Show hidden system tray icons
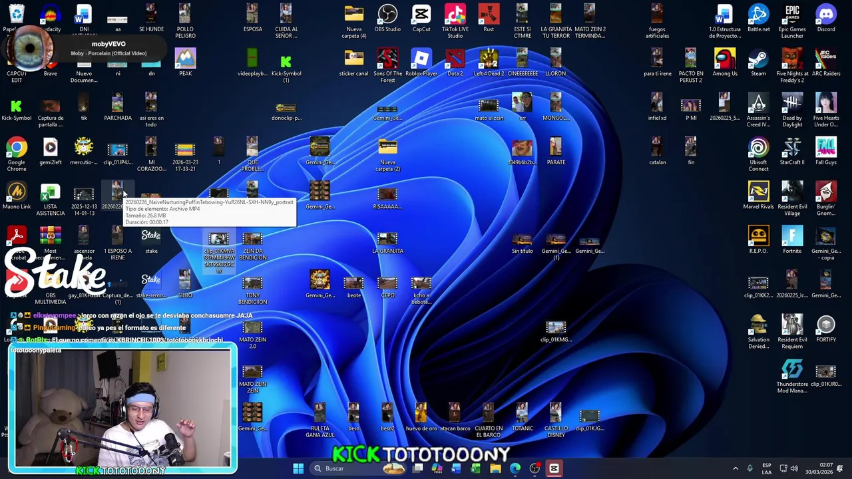The image size is (852, 479). point(736,468)
